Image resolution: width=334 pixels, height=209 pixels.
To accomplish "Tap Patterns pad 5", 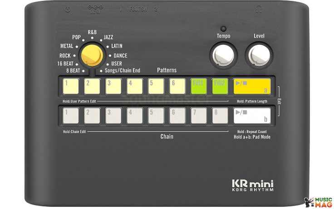I will coord(156,86).
